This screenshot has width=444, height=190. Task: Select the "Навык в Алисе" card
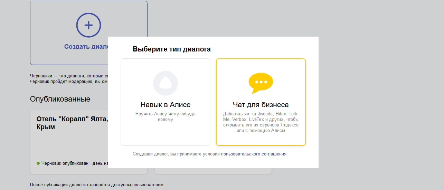tap(166, 102)
